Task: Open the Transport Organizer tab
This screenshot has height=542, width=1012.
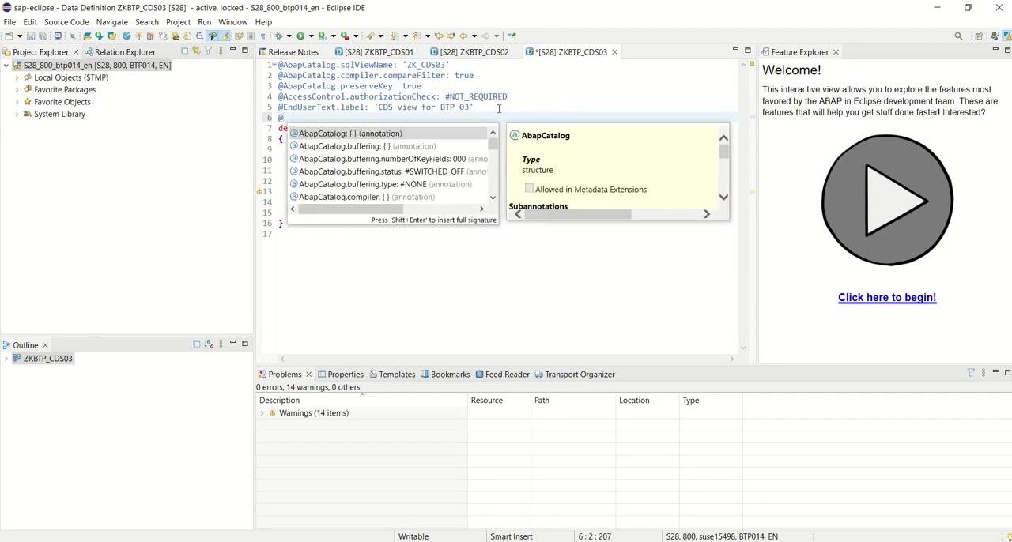Action: [575, 375]
